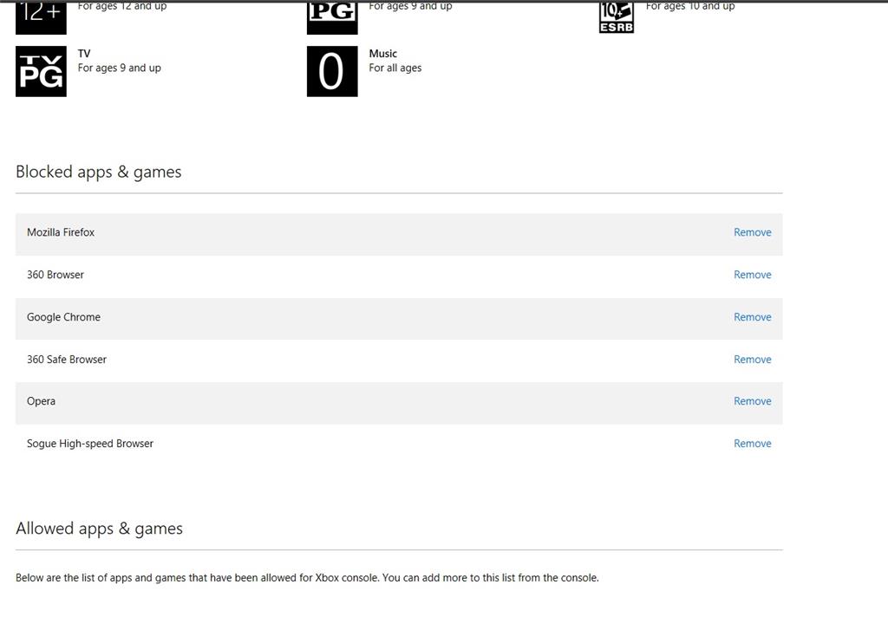The image size is (888, 630).
Task: Click the Music rating label
Action: click(382, 54)
